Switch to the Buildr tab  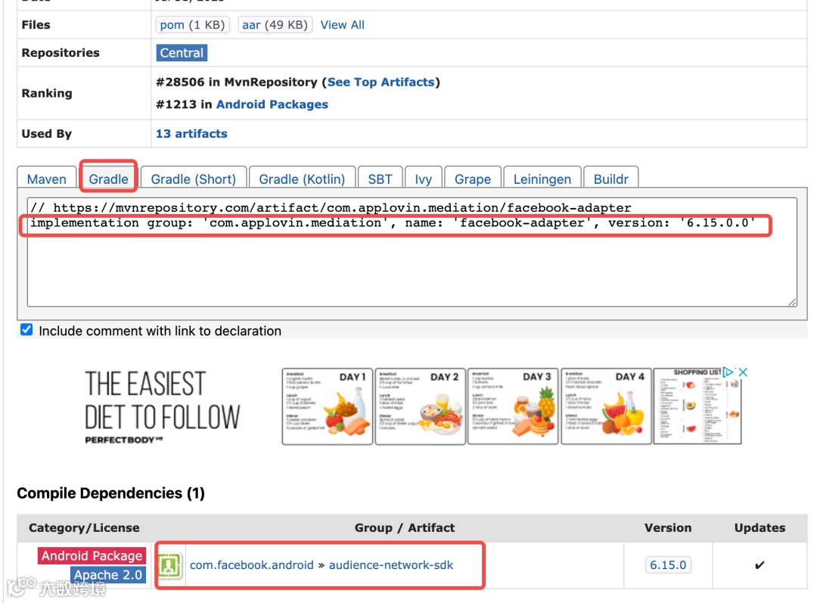(610, 179)
